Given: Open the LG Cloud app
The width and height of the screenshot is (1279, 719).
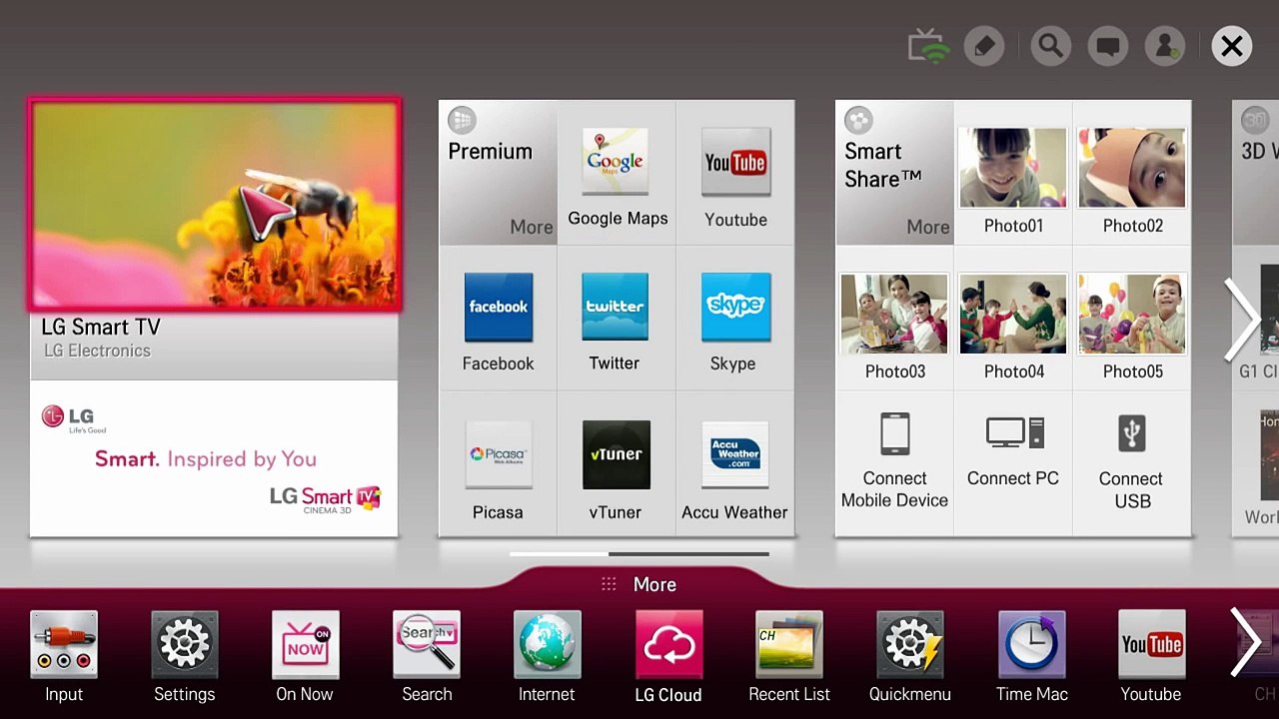Looking at the screenshot, I should 668,657.
